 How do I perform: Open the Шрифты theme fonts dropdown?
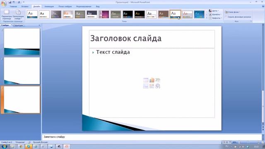tap(215, 14)
